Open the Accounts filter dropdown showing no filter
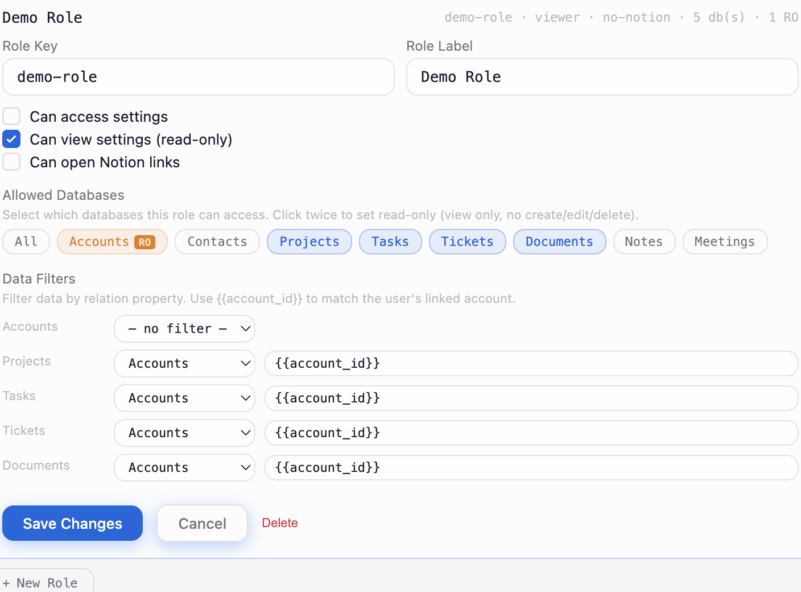 click(184, 328)
